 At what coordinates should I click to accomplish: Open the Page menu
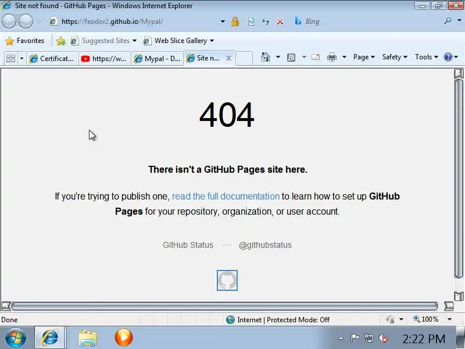pyautogui.click(x=364, y=57)
